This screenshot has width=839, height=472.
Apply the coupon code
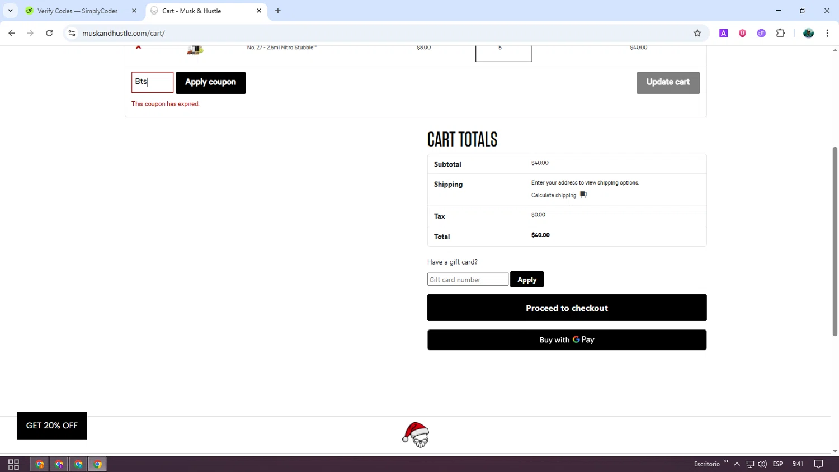pyautogui.click(x=210, y=82)
